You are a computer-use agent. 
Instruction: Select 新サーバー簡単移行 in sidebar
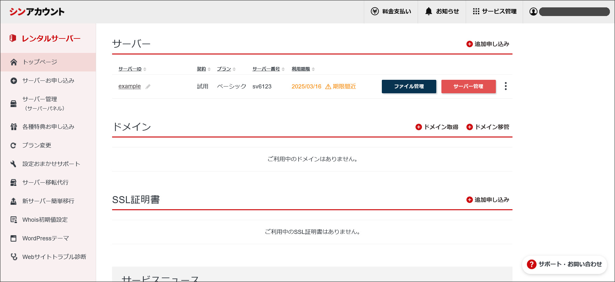pos(48,201)
